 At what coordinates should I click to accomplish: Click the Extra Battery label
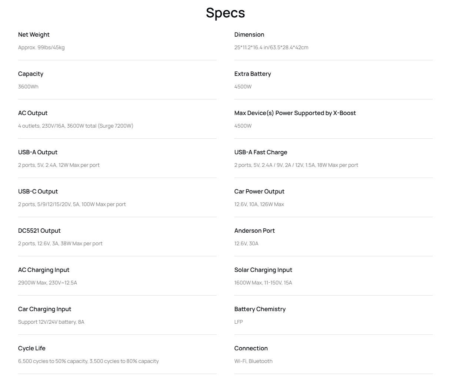pos(253,74)
